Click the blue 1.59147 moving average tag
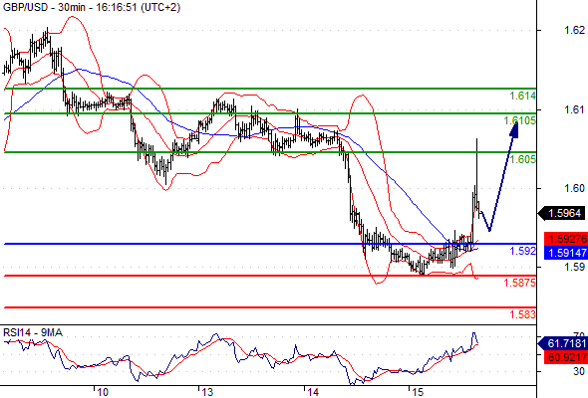588x398 pixels. pyautogui.click(x=566, y=253)
